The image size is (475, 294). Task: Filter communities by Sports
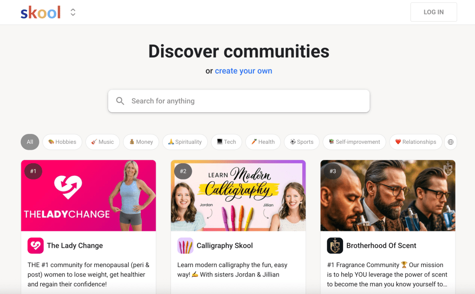coord(302,142)
